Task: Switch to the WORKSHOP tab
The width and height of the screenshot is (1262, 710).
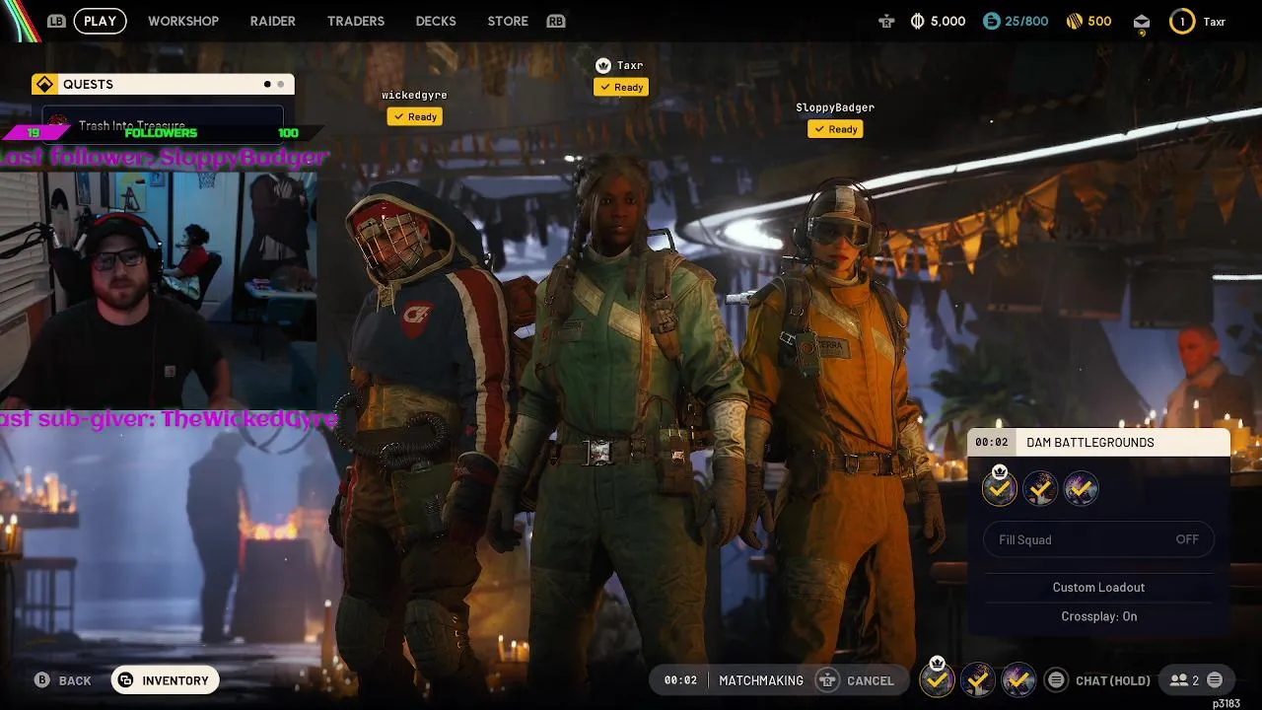Action: (x=183, y=21)
